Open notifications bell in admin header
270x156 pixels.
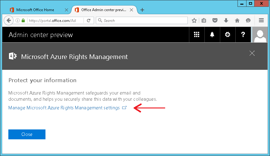[x=212, y=35]
